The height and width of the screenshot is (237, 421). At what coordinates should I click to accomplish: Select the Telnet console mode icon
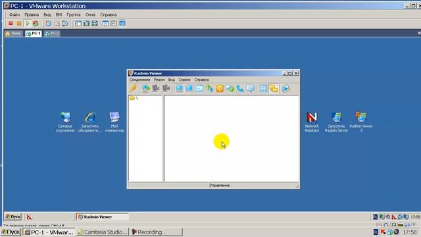click(x=199, y=88)
